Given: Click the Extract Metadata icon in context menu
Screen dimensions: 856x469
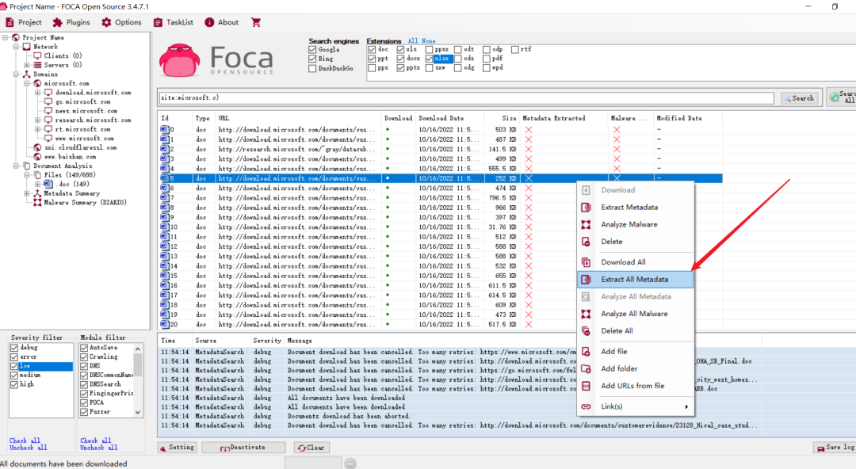Looking at the screenshot, I should point(586,208).
